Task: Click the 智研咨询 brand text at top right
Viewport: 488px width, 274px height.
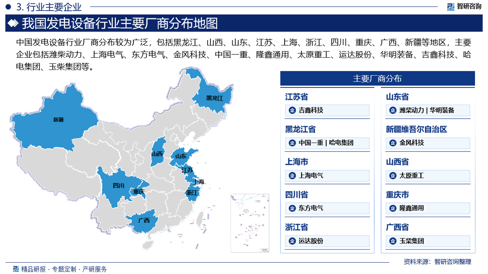Action: 469,7
